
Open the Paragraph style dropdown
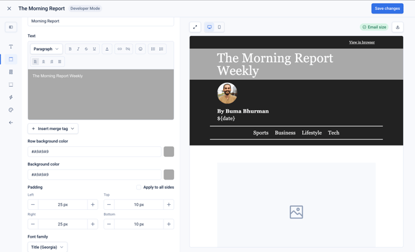[46, 49]
